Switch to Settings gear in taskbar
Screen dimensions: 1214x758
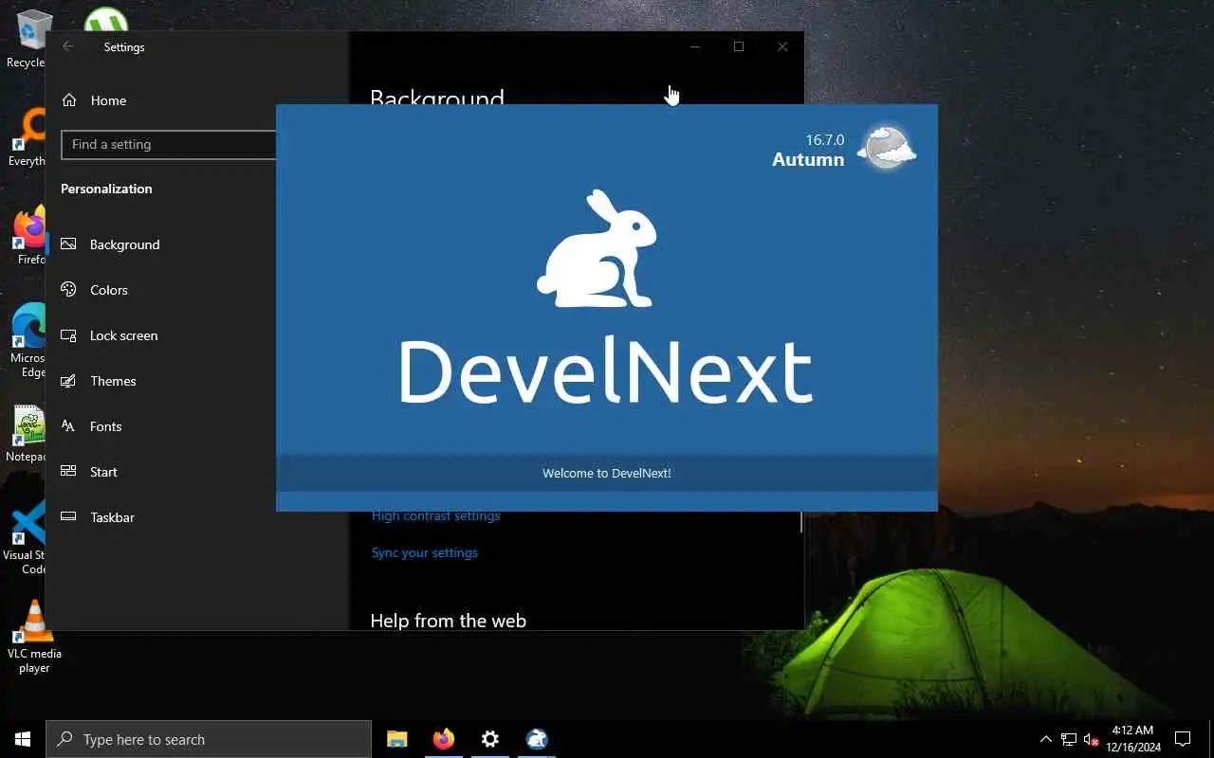pyautogui.click(x=489, y=739)
